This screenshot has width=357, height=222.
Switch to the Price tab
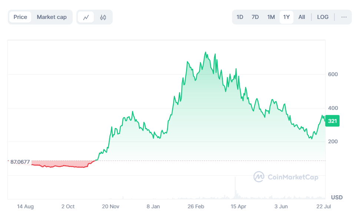coord(20,17)
